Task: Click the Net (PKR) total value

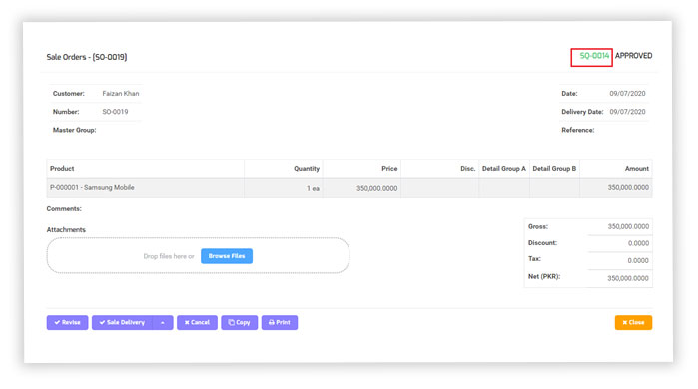Action: (628, 278)
